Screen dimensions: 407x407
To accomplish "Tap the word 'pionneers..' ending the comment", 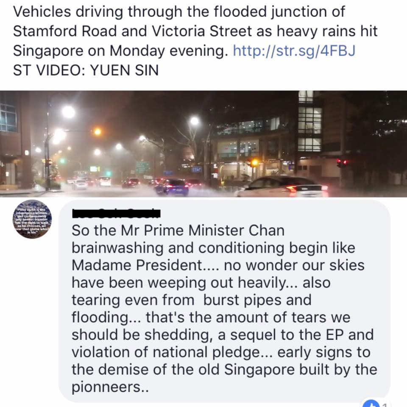I will tap(110, 387).
